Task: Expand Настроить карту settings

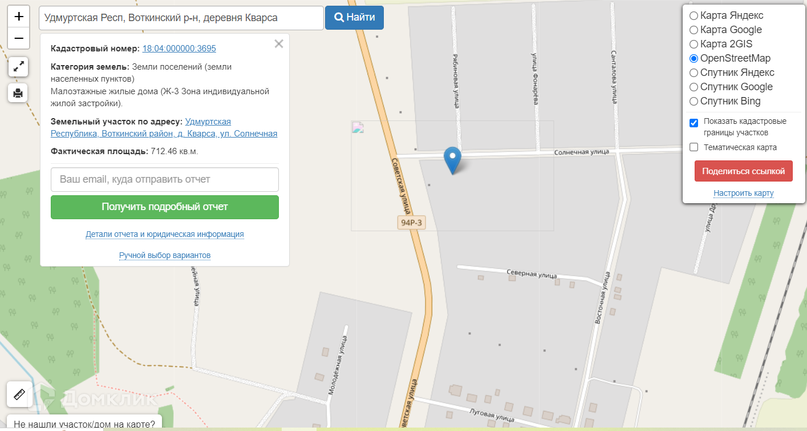Action: [744, 193]
